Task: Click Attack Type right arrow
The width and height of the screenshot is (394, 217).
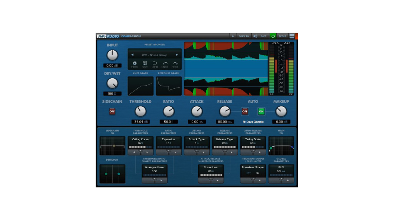Action: tap(204, 152)
